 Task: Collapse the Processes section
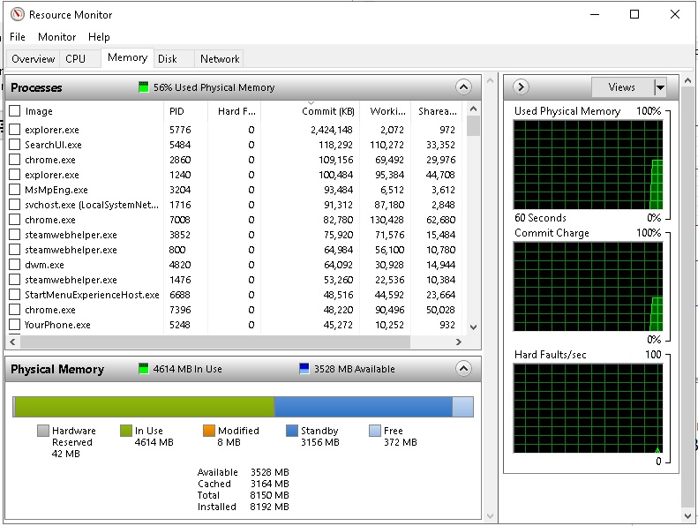click(x=463, y=86)
